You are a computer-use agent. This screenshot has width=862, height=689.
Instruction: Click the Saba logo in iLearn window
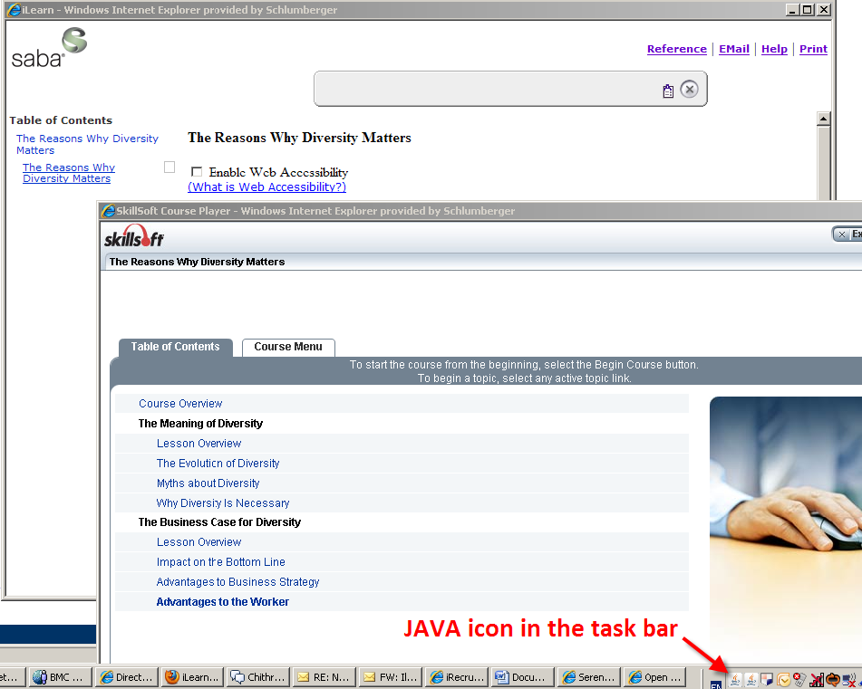click(x=49, y=48)
